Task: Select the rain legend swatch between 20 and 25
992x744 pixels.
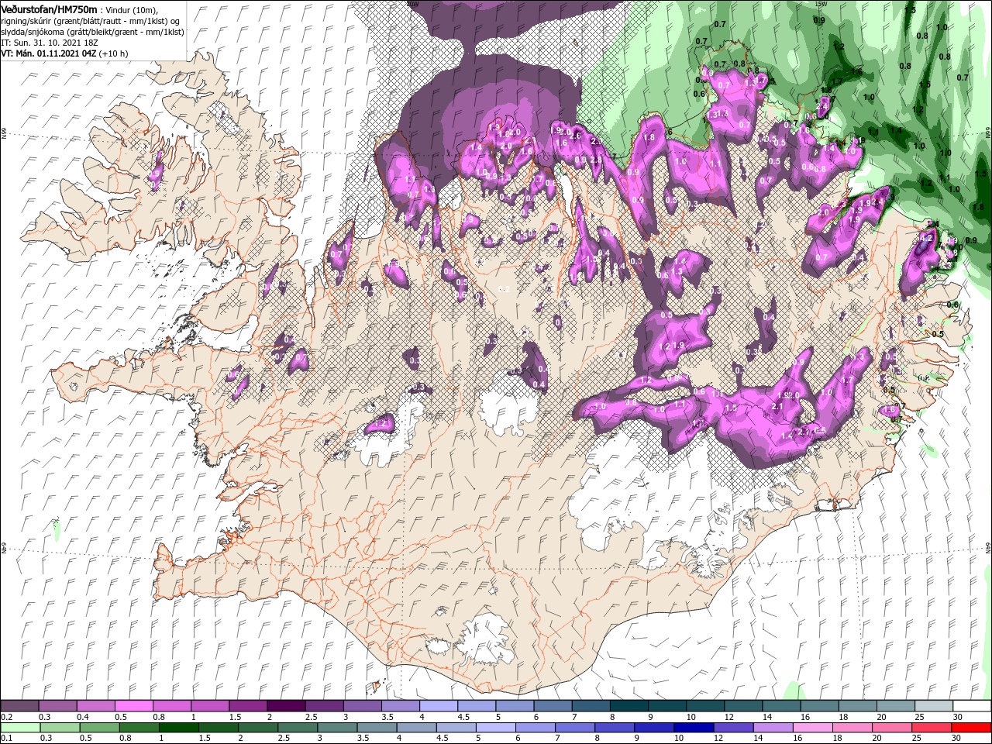Action: [x=894, y=728]
